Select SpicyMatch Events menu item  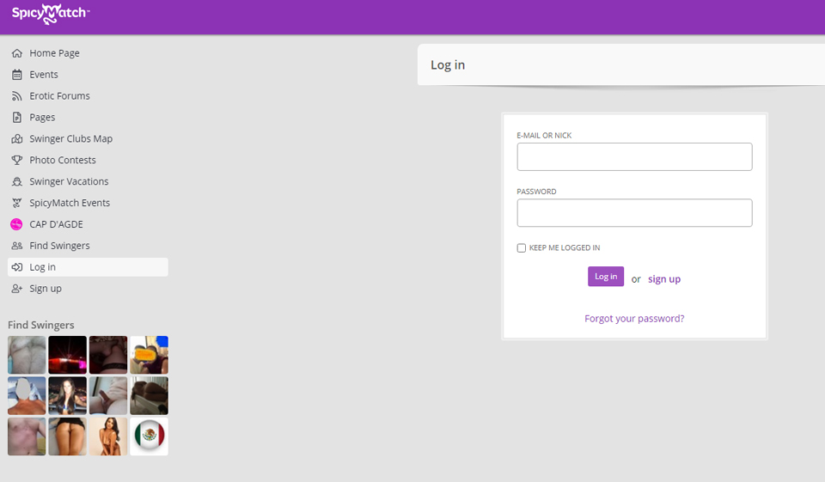pos(70,204)
